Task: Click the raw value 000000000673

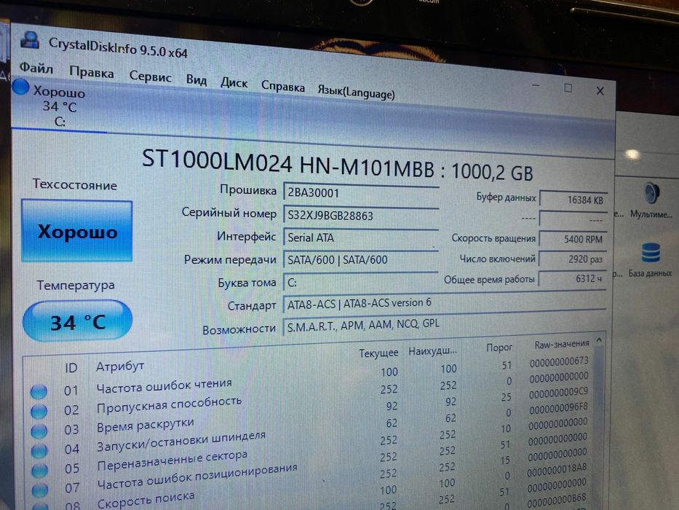Action: pyautogui.click(x=559, y=361)
